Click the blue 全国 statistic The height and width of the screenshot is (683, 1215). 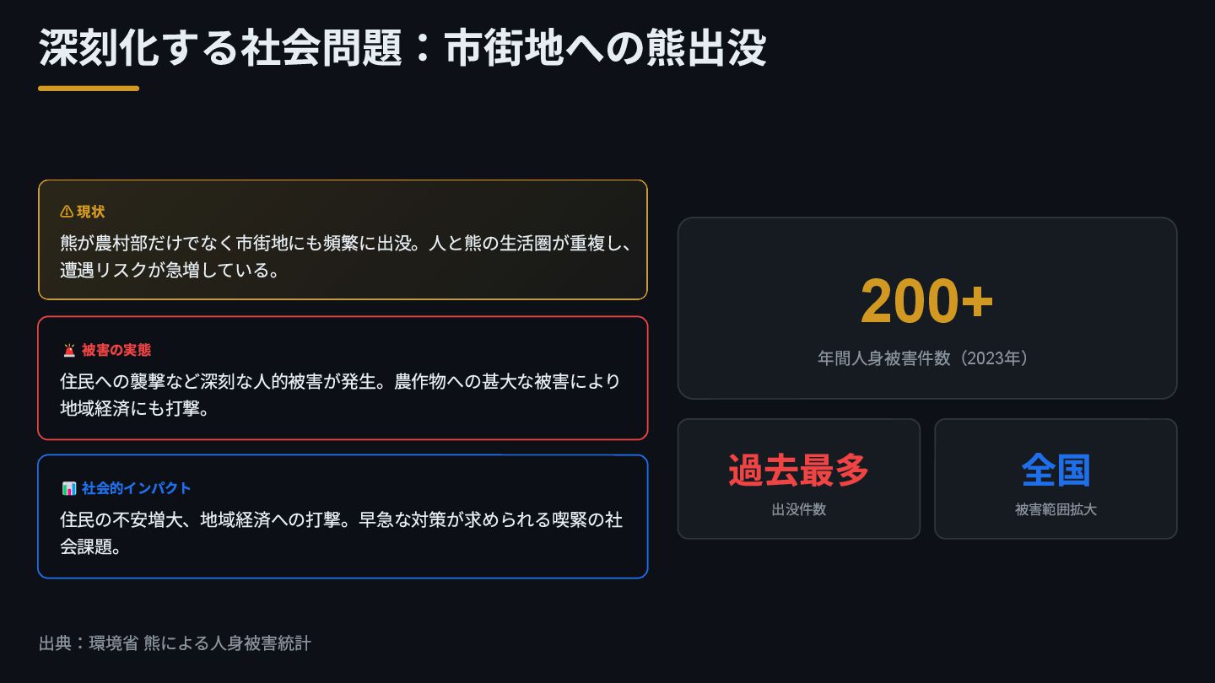pos(1056,470)
